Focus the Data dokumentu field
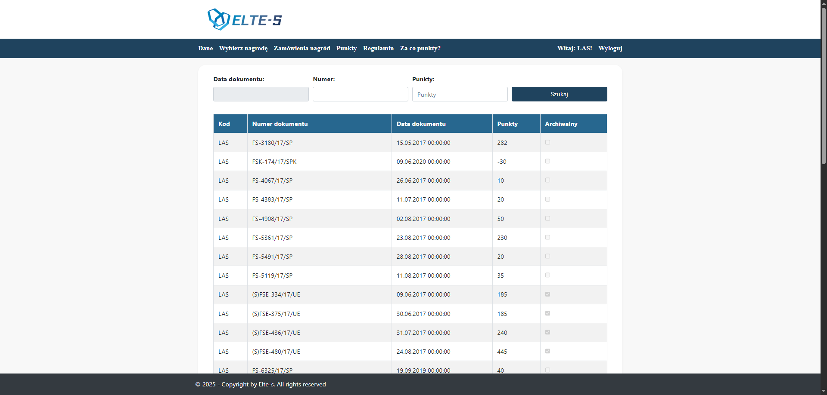The width and height of the screenshot is (827, 395). 261,94
